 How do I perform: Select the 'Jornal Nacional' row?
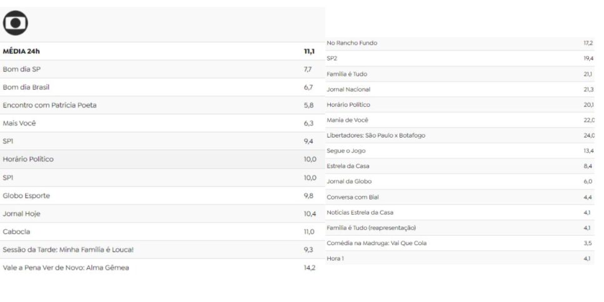point(460,89)
